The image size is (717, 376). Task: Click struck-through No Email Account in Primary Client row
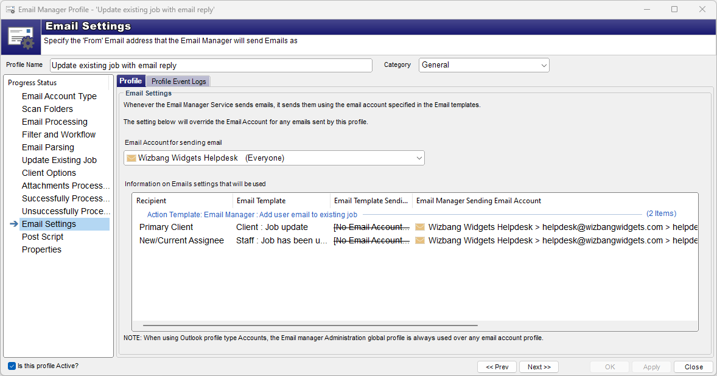point(371,227)
